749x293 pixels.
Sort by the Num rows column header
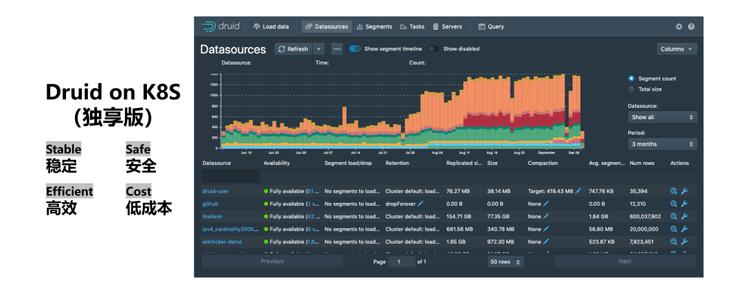642,163
